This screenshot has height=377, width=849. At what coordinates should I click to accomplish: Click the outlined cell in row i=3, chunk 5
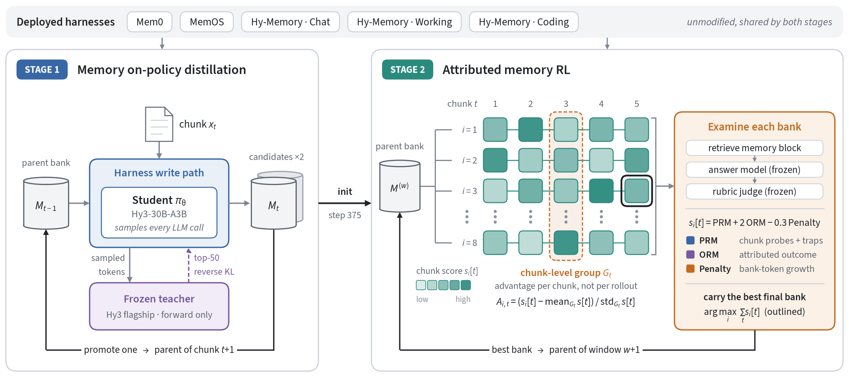click(x=637, y=191)
